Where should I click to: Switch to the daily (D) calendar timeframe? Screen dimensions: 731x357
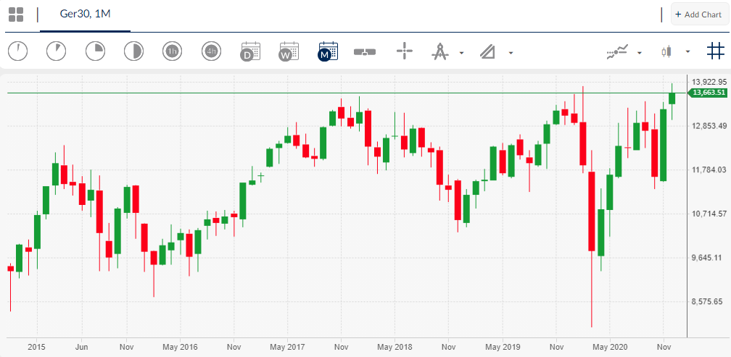250,51
